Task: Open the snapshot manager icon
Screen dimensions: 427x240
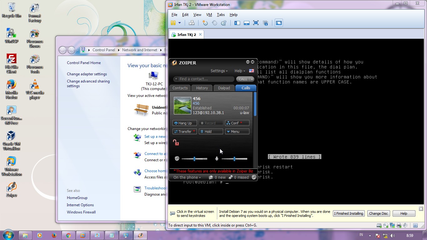Action: tap(224, 23)
